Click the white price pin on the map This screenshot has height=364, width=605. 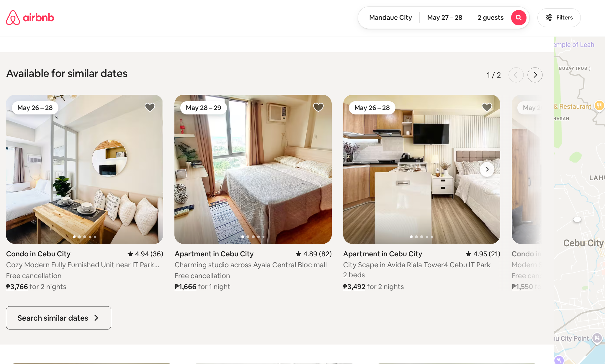click(577, 219)
